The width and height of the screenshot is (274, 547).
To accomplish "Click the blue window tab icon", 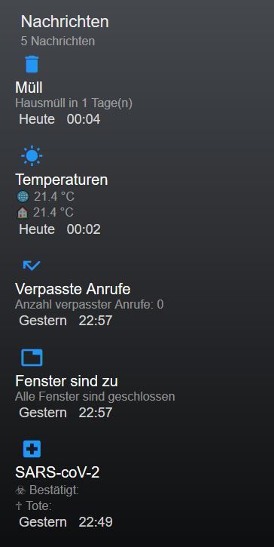I will click(x=32, y=358).
